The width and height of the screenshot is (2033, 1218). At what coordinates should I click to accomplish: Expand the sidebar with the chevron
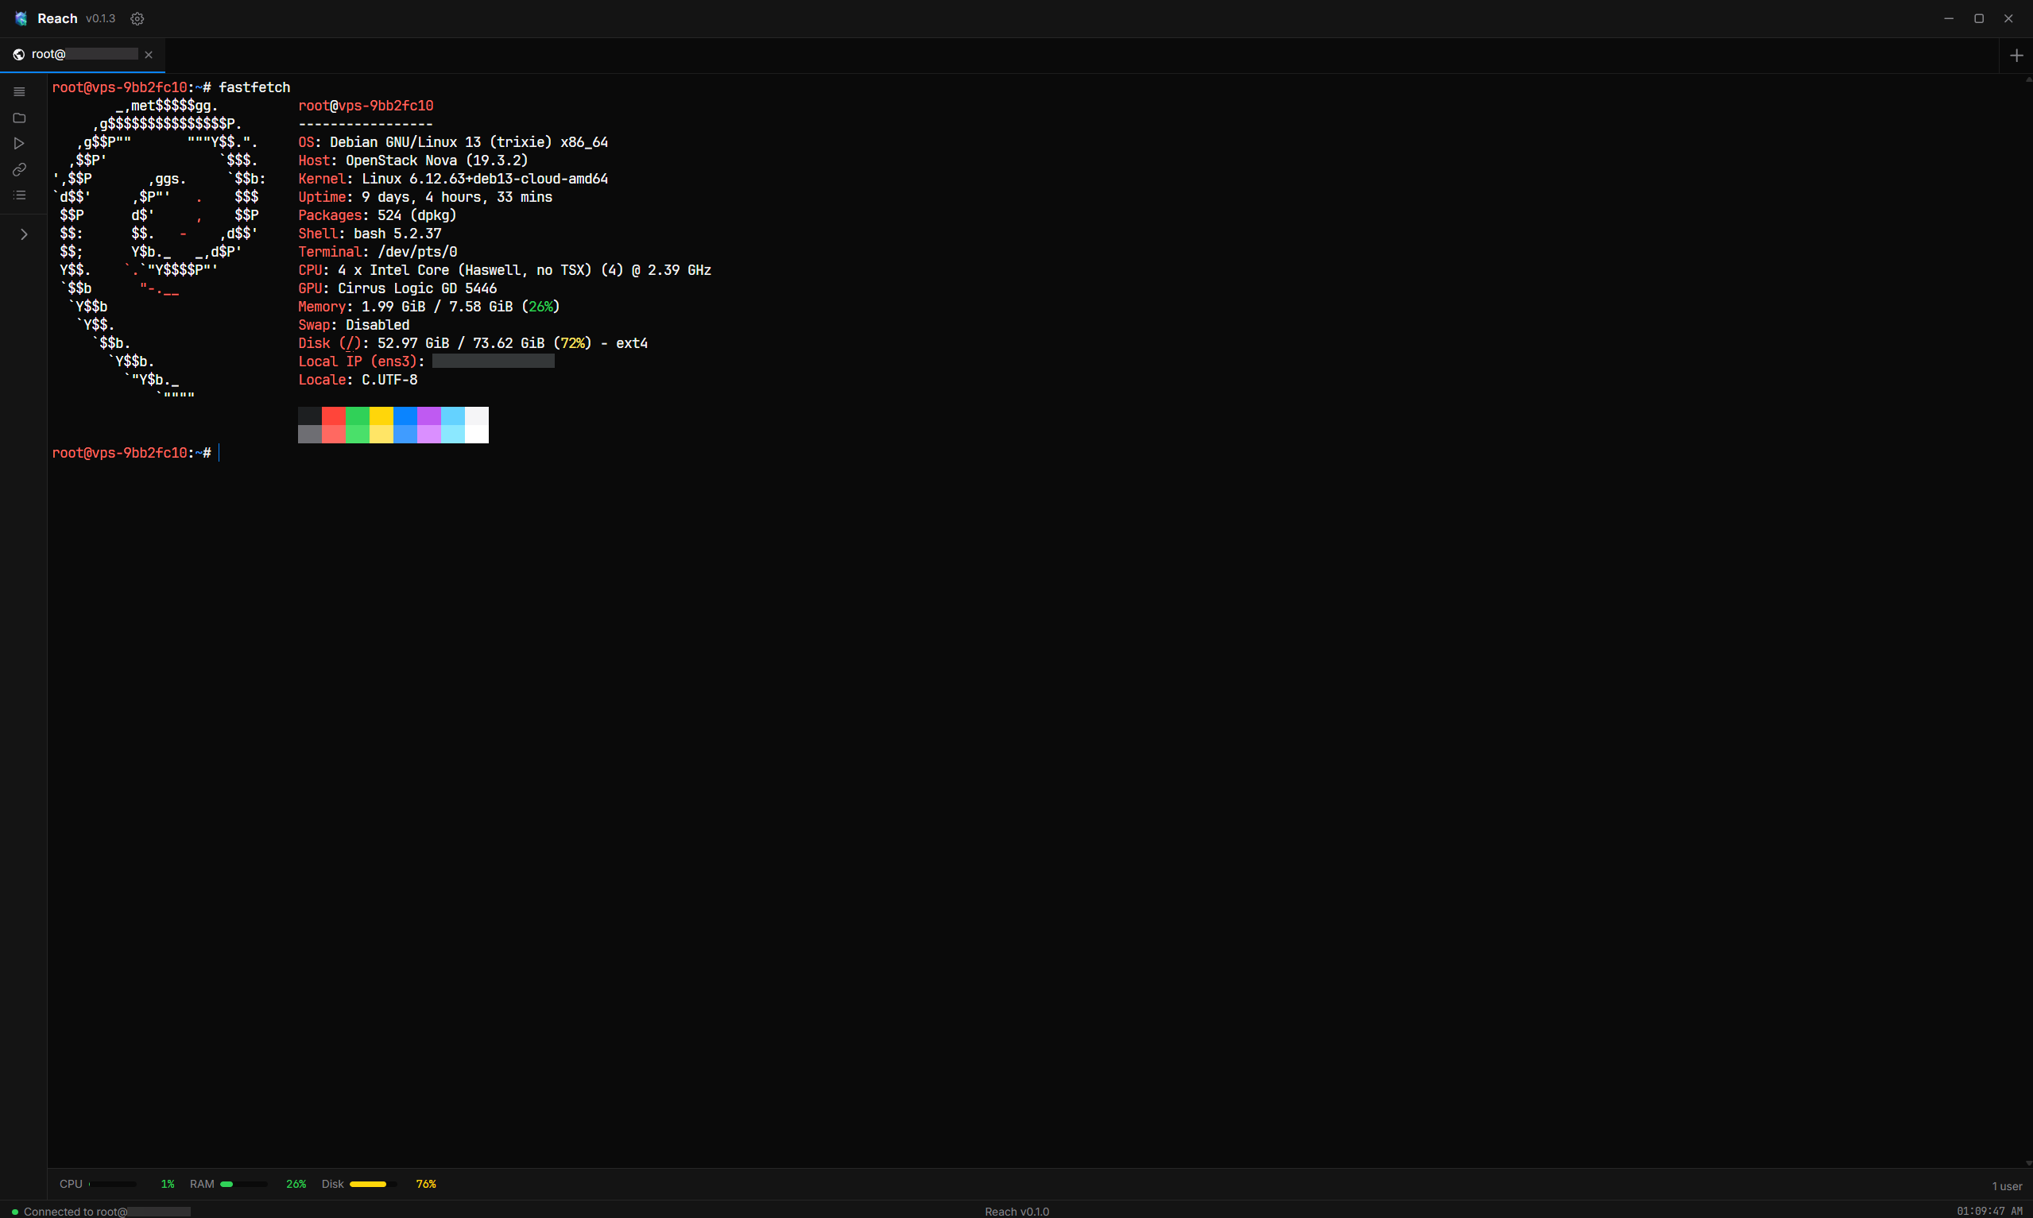click(24, 234)
